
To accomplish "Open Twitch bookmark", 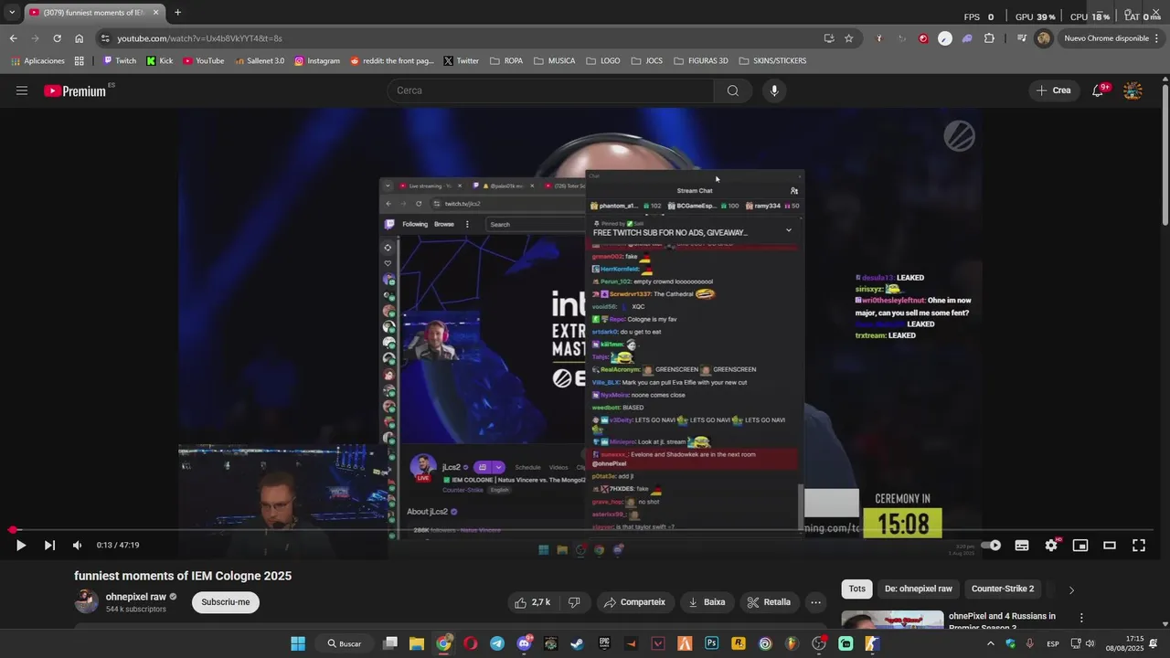I will (x=120, y=61).
